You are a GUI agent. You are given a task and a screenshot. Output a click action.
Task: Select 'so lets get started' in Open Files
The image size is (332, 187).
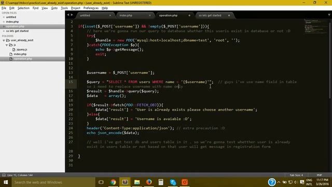[x=17, y=31]
